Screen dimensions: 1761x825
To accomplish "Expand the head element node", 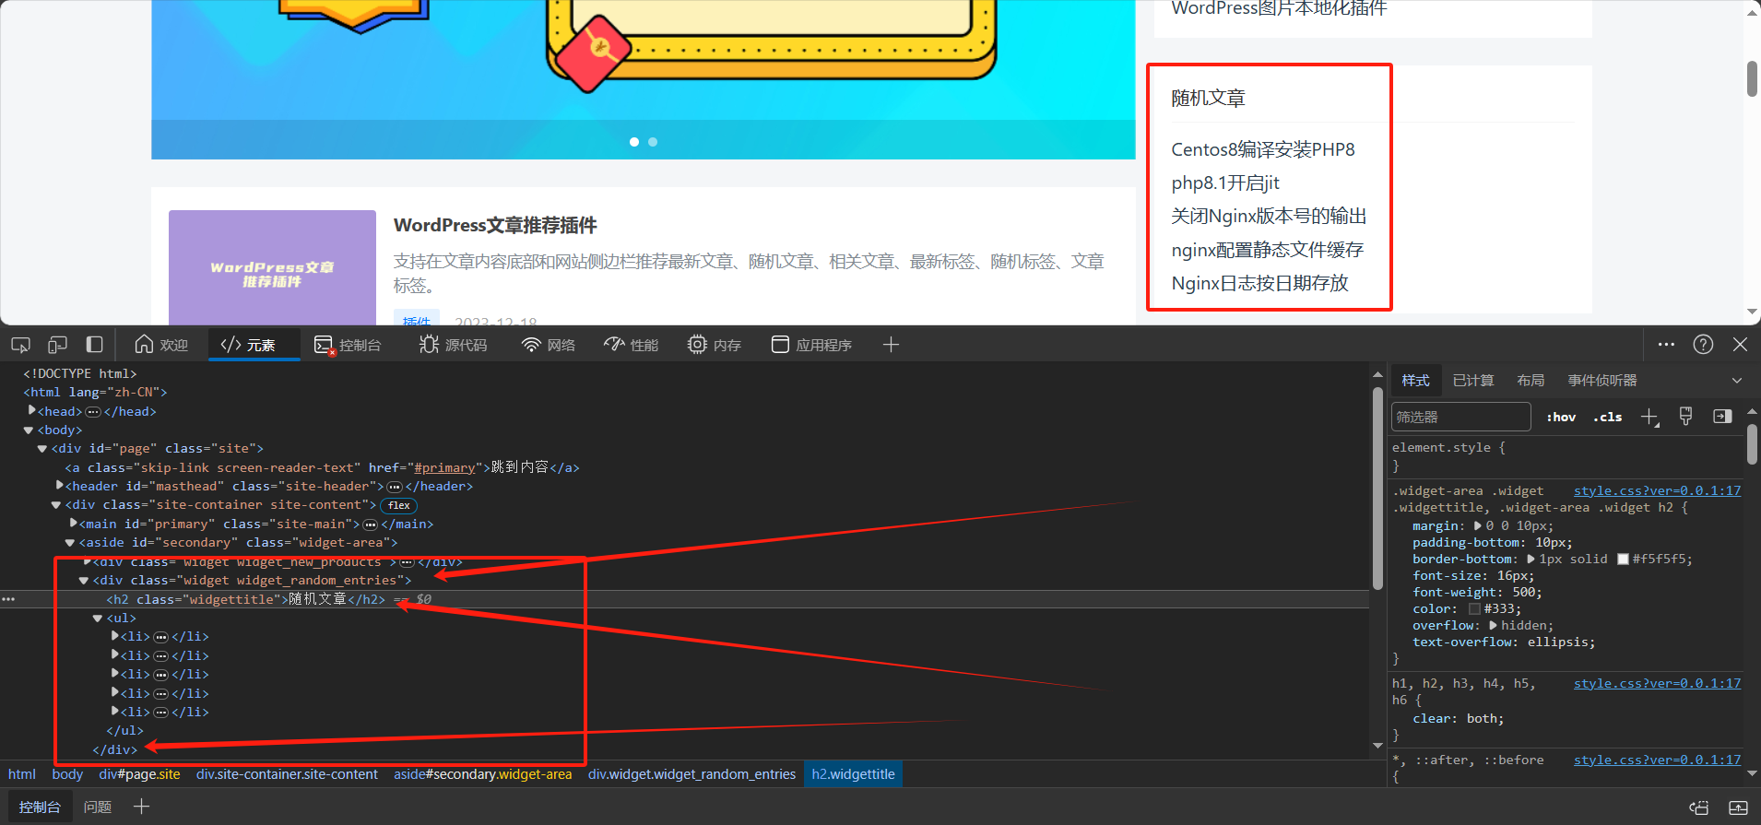I will tap(32, 411).
